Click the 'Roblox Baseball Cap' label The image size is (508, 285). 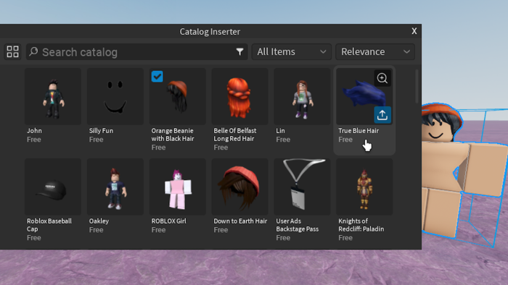[49, 225]
